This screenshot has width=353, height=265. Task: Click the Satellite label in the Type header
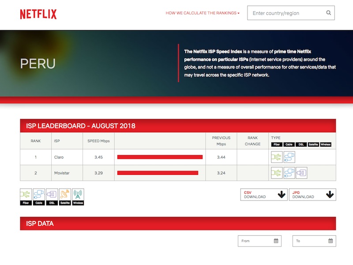click(x=313, y=144)
